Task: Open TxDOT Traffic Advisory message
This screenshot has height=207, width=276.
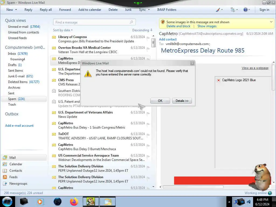Action: 100,136
